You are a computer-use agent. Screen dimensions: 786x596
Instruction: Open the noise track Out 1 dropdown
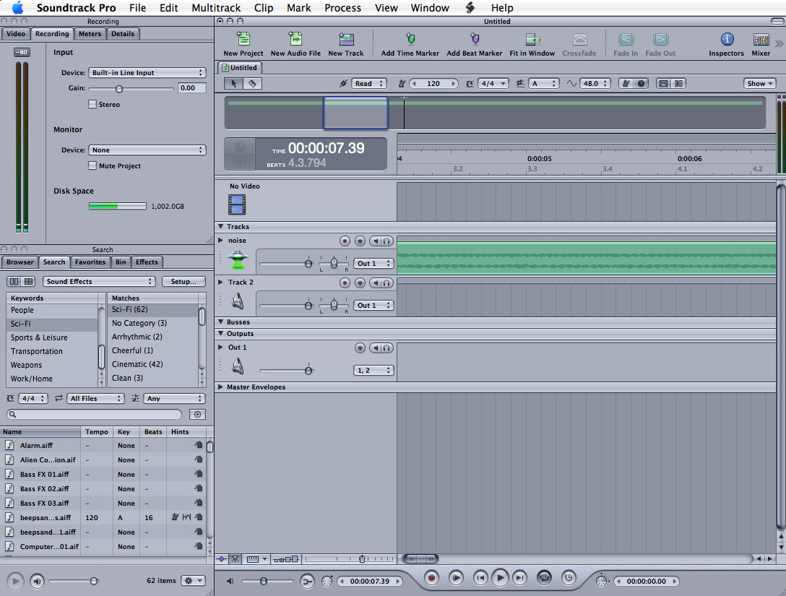point(373,263)
